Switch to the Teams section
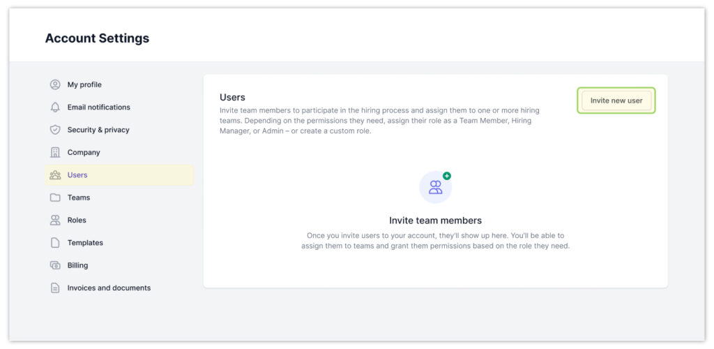 coord(79,198)
